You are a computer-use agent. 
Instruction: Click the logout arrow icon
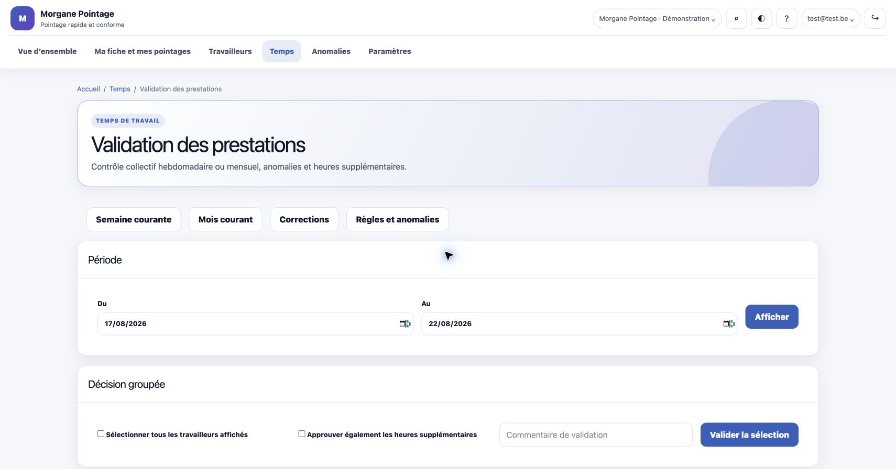[x=875, y=18]
